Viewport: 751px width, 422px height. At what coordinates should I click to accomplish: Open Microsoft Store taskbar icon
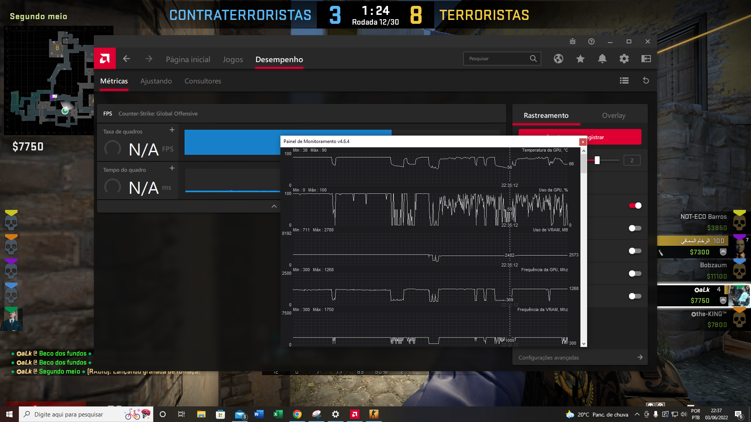click(x=220, y=414)
